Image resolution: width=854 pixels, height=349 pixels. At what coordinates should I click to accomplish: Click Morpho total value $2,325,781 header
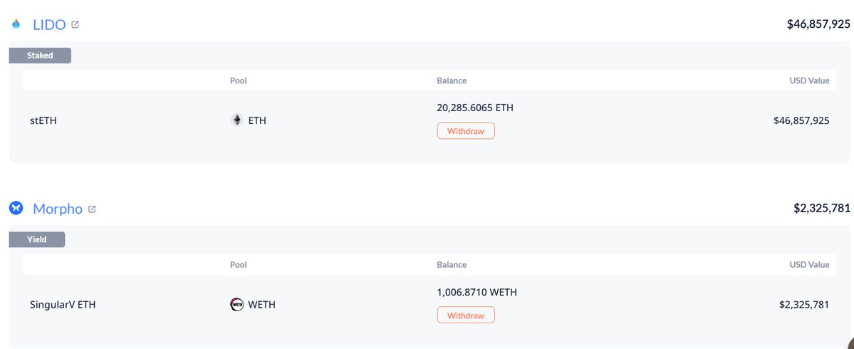pyautogui.click(x=822, y=209)
